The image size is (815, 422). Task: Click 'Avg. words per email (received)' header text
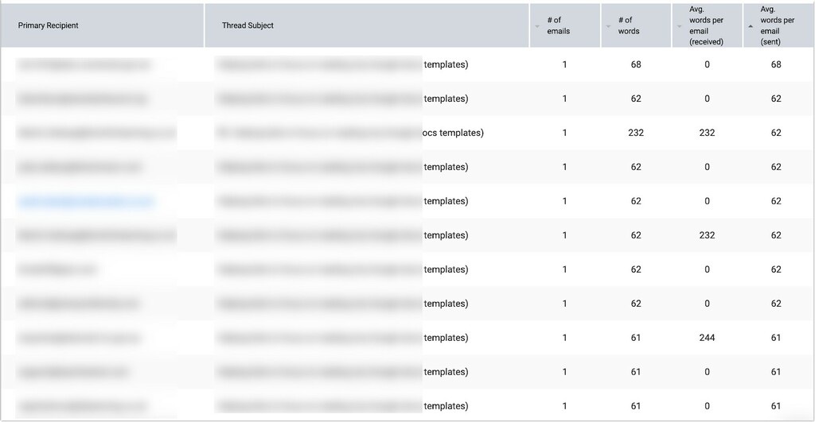coord(706,25)
